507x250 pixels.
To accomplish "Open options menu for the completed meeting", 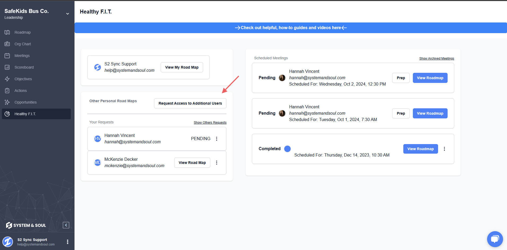I will [444, 149].
